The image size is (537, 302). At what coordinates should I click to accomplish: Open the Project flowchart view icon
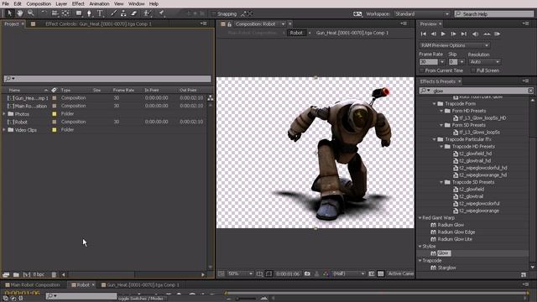coord(210,98)
